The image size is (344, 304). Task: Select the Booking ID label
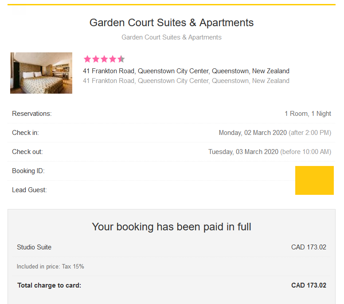(28, 171)
